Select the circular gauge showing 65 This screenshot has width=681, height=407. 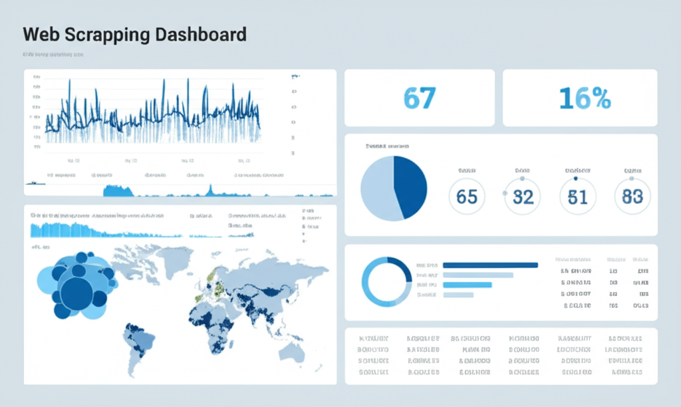pyautogui.click(x=467, y=197)
